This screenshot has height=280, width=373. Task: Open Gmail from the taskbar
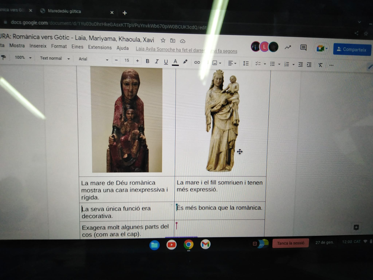(x=205, y=244)
